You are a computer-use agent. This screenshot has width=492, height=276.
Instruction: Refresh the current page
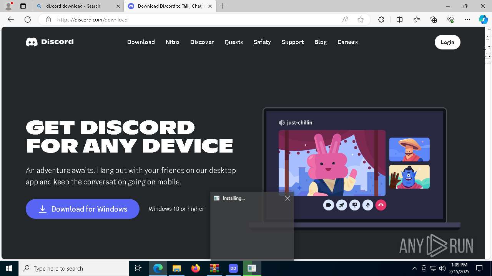pyautogui.click(x=28, y=20)
